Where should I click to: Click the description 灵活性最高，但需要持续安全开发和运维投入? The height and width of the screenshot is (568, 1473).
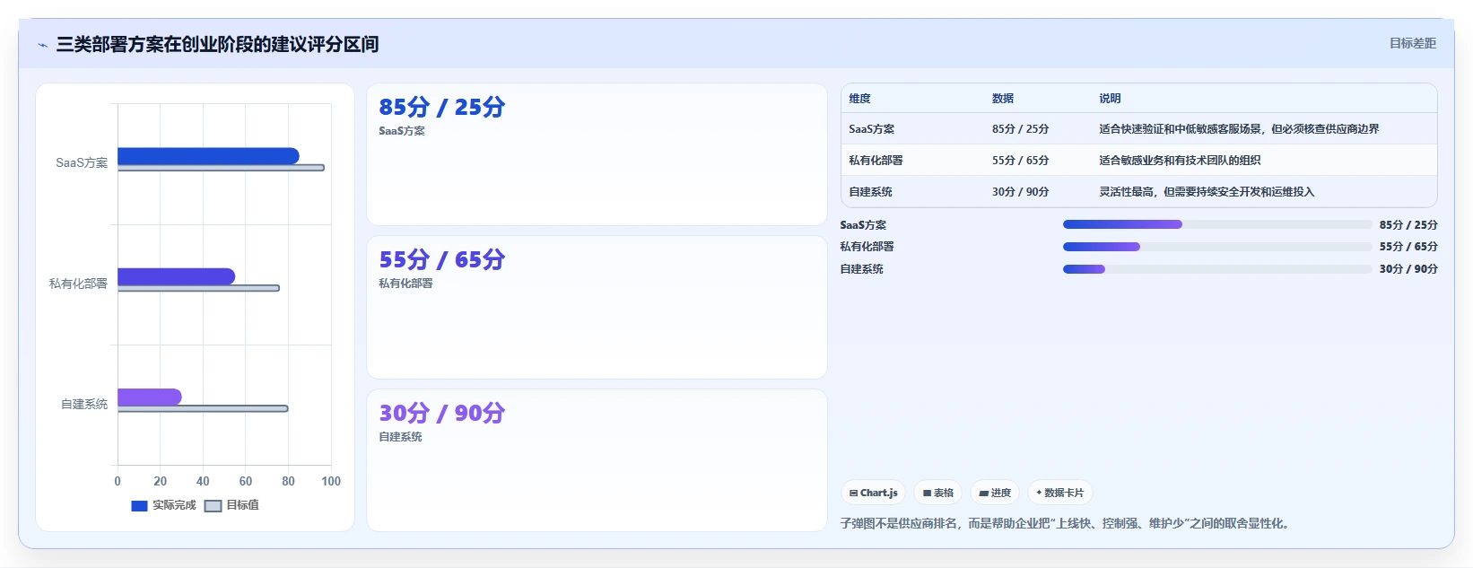pyautogui.click(x=1207, y=192)
